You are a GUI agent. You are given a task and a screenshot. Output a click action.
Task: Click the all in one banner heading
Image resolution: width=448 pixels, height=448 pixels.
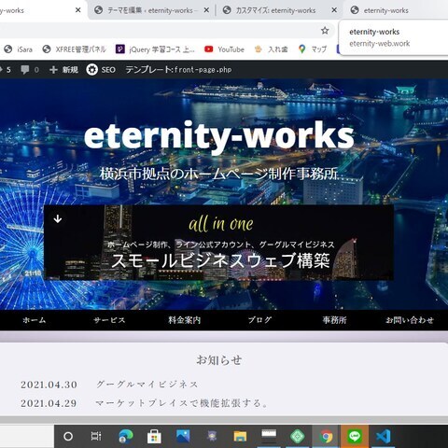[x=221, y=224]
